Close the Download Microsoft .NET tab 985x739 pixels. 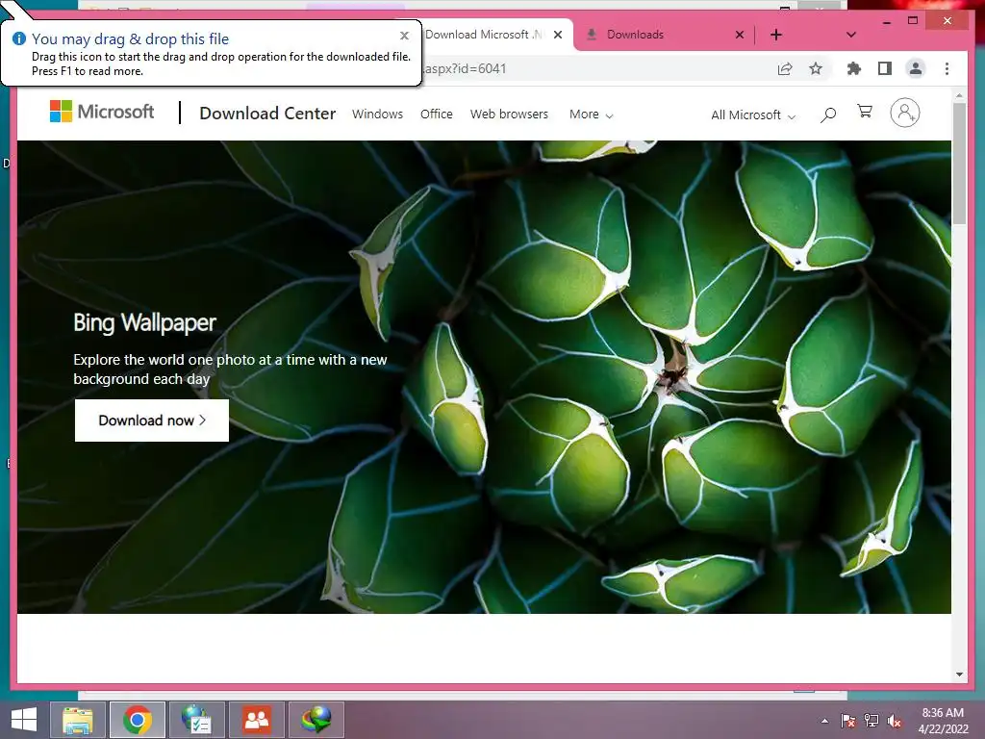pos(558,35)
